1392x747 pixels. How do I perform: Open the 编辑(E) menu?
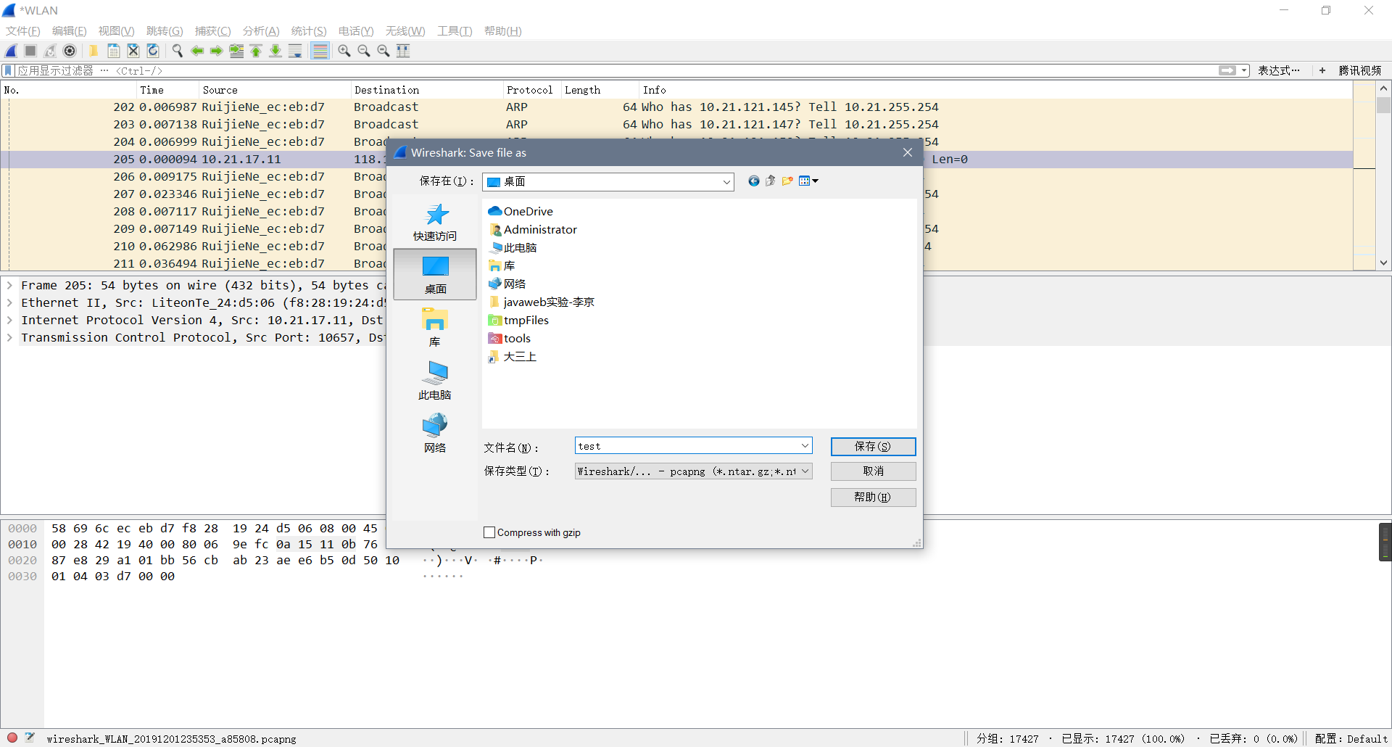click(70, 30)
